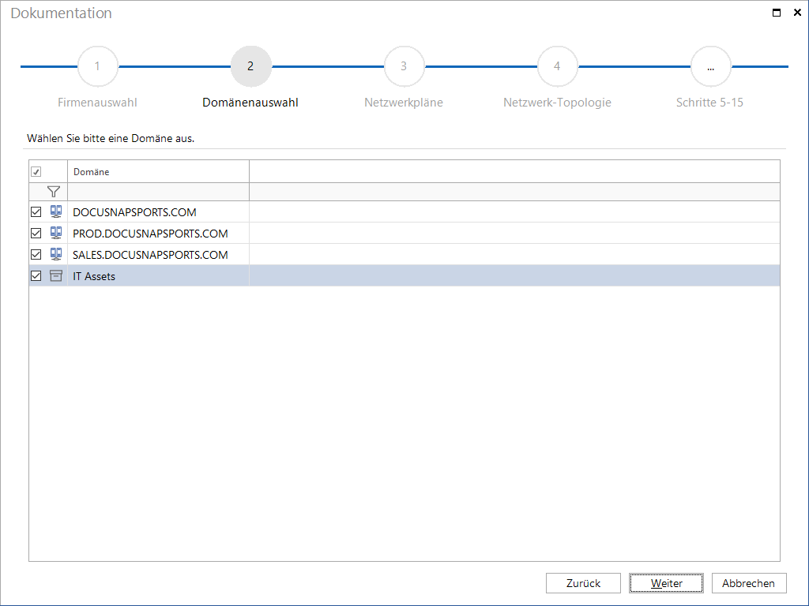Uncheck the SALES.DOCUSNAPSPORTS.COM checkbox

[36, 254]
